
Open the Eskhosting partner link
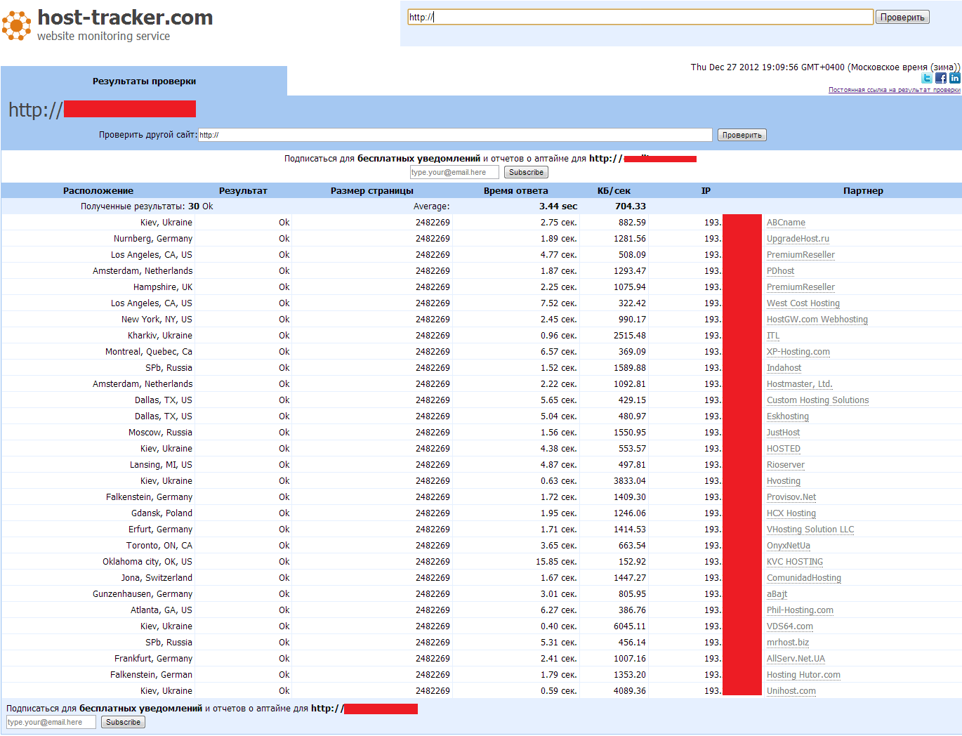(x=788, y=416)
